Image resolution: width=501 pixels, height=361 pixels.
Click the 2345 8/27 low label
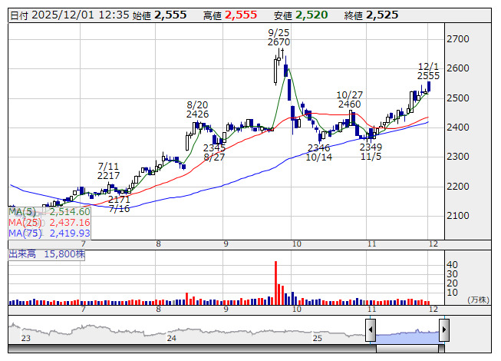pos(214,153)
